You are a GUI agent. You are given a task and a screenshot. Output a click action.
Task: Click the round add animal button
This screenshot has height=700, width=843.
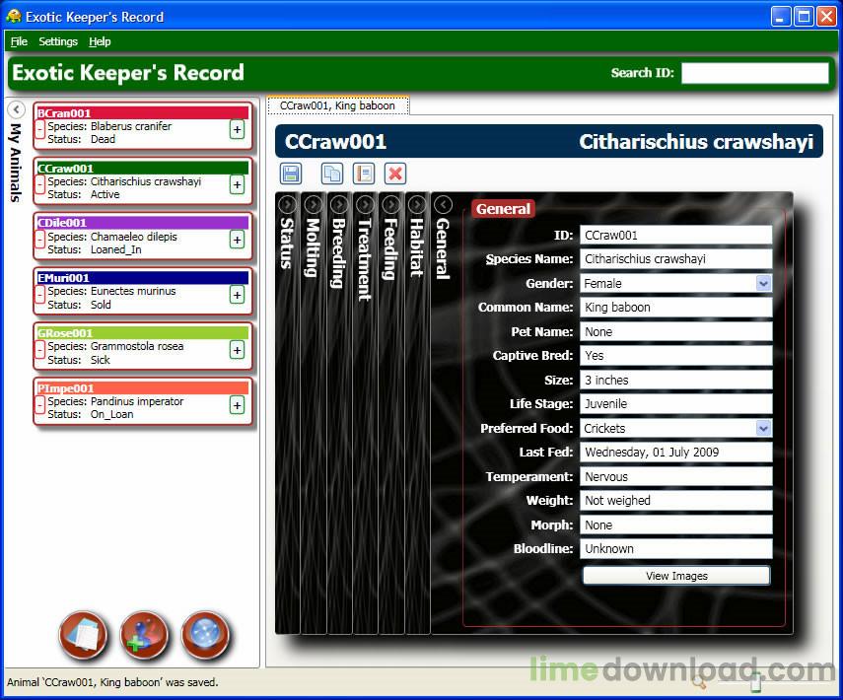[144, 636]
